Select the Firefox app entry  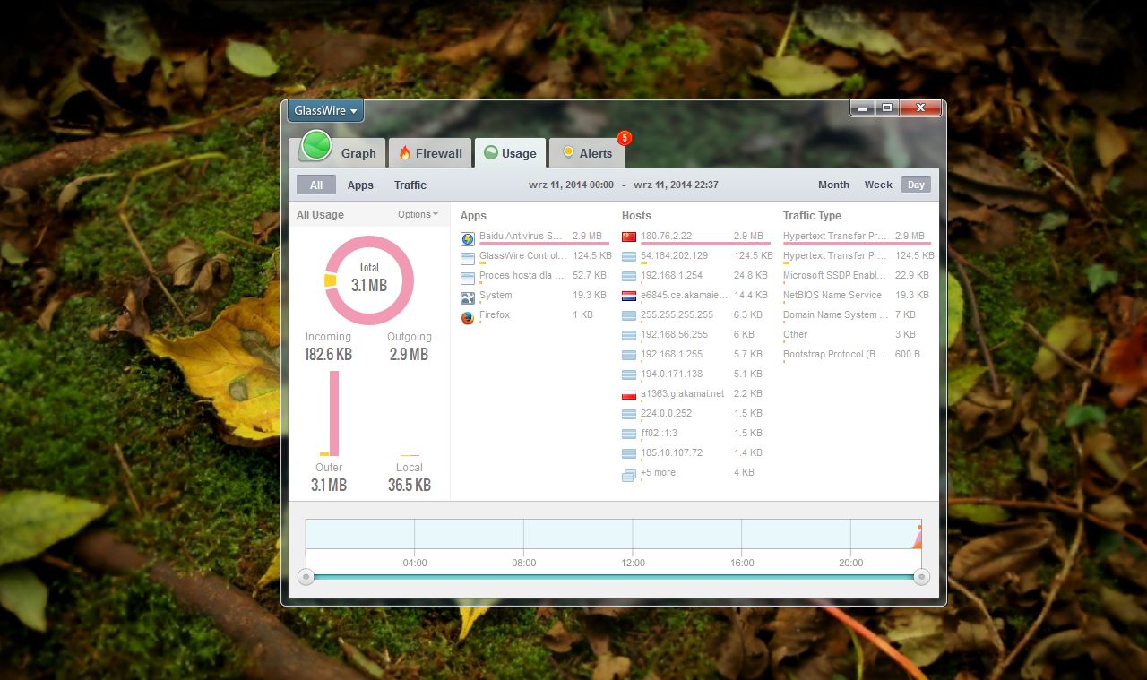pos(535,315)
